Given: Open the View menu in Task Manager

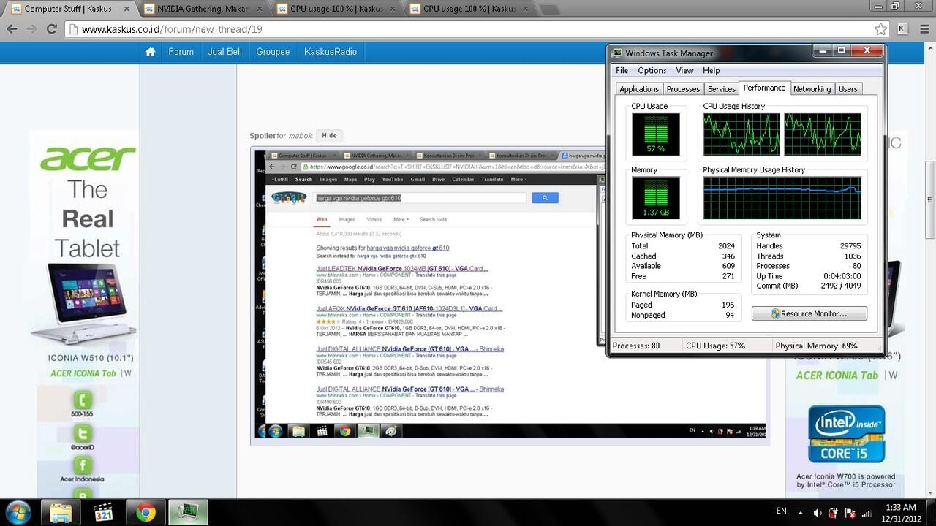Looking at the screenshot, I should (684, 70).
